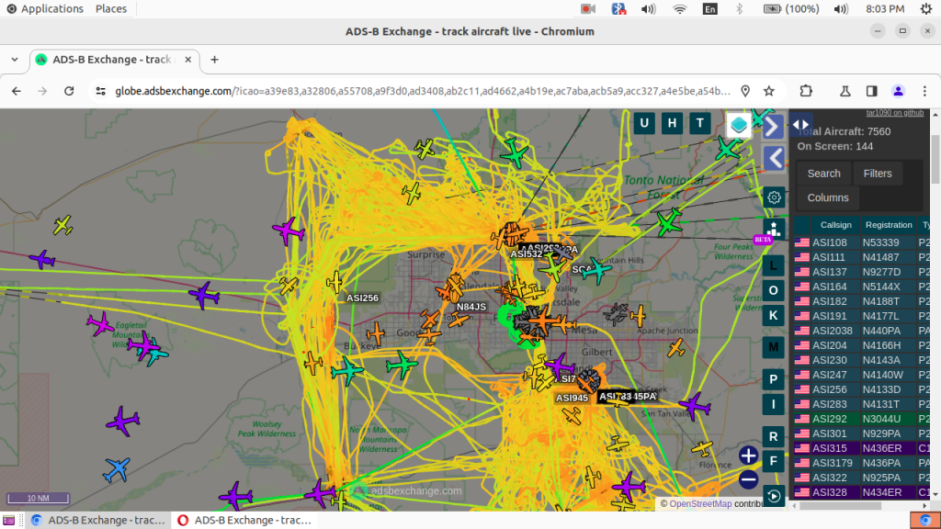Click the R random button

[x=774, y=436]
